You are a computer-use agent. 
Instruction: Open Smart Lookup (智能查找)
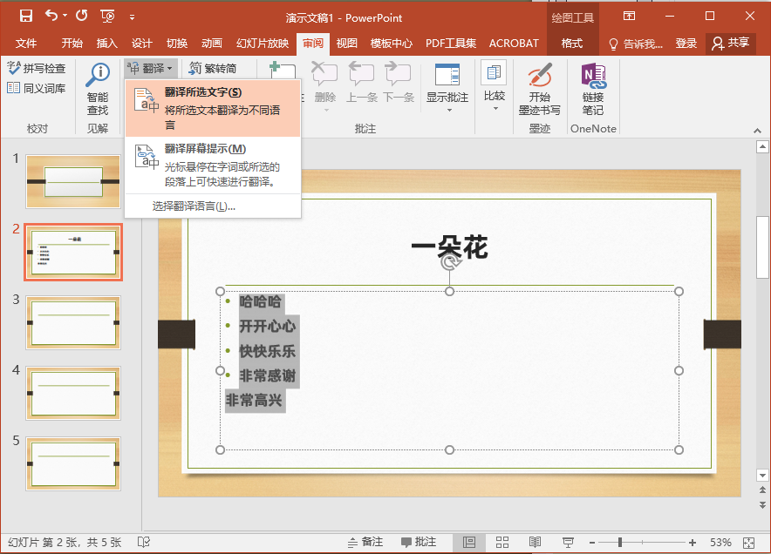pos(98,89)
